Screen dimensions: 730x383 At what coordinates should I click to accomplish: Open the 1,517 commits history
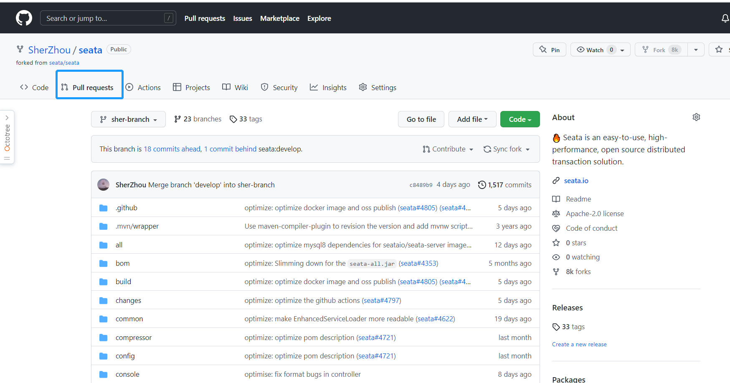click(505, 185)
